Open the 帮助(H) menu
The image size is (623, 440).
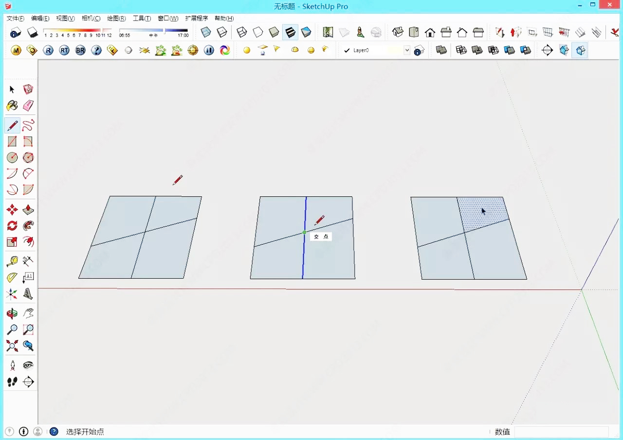224,19
